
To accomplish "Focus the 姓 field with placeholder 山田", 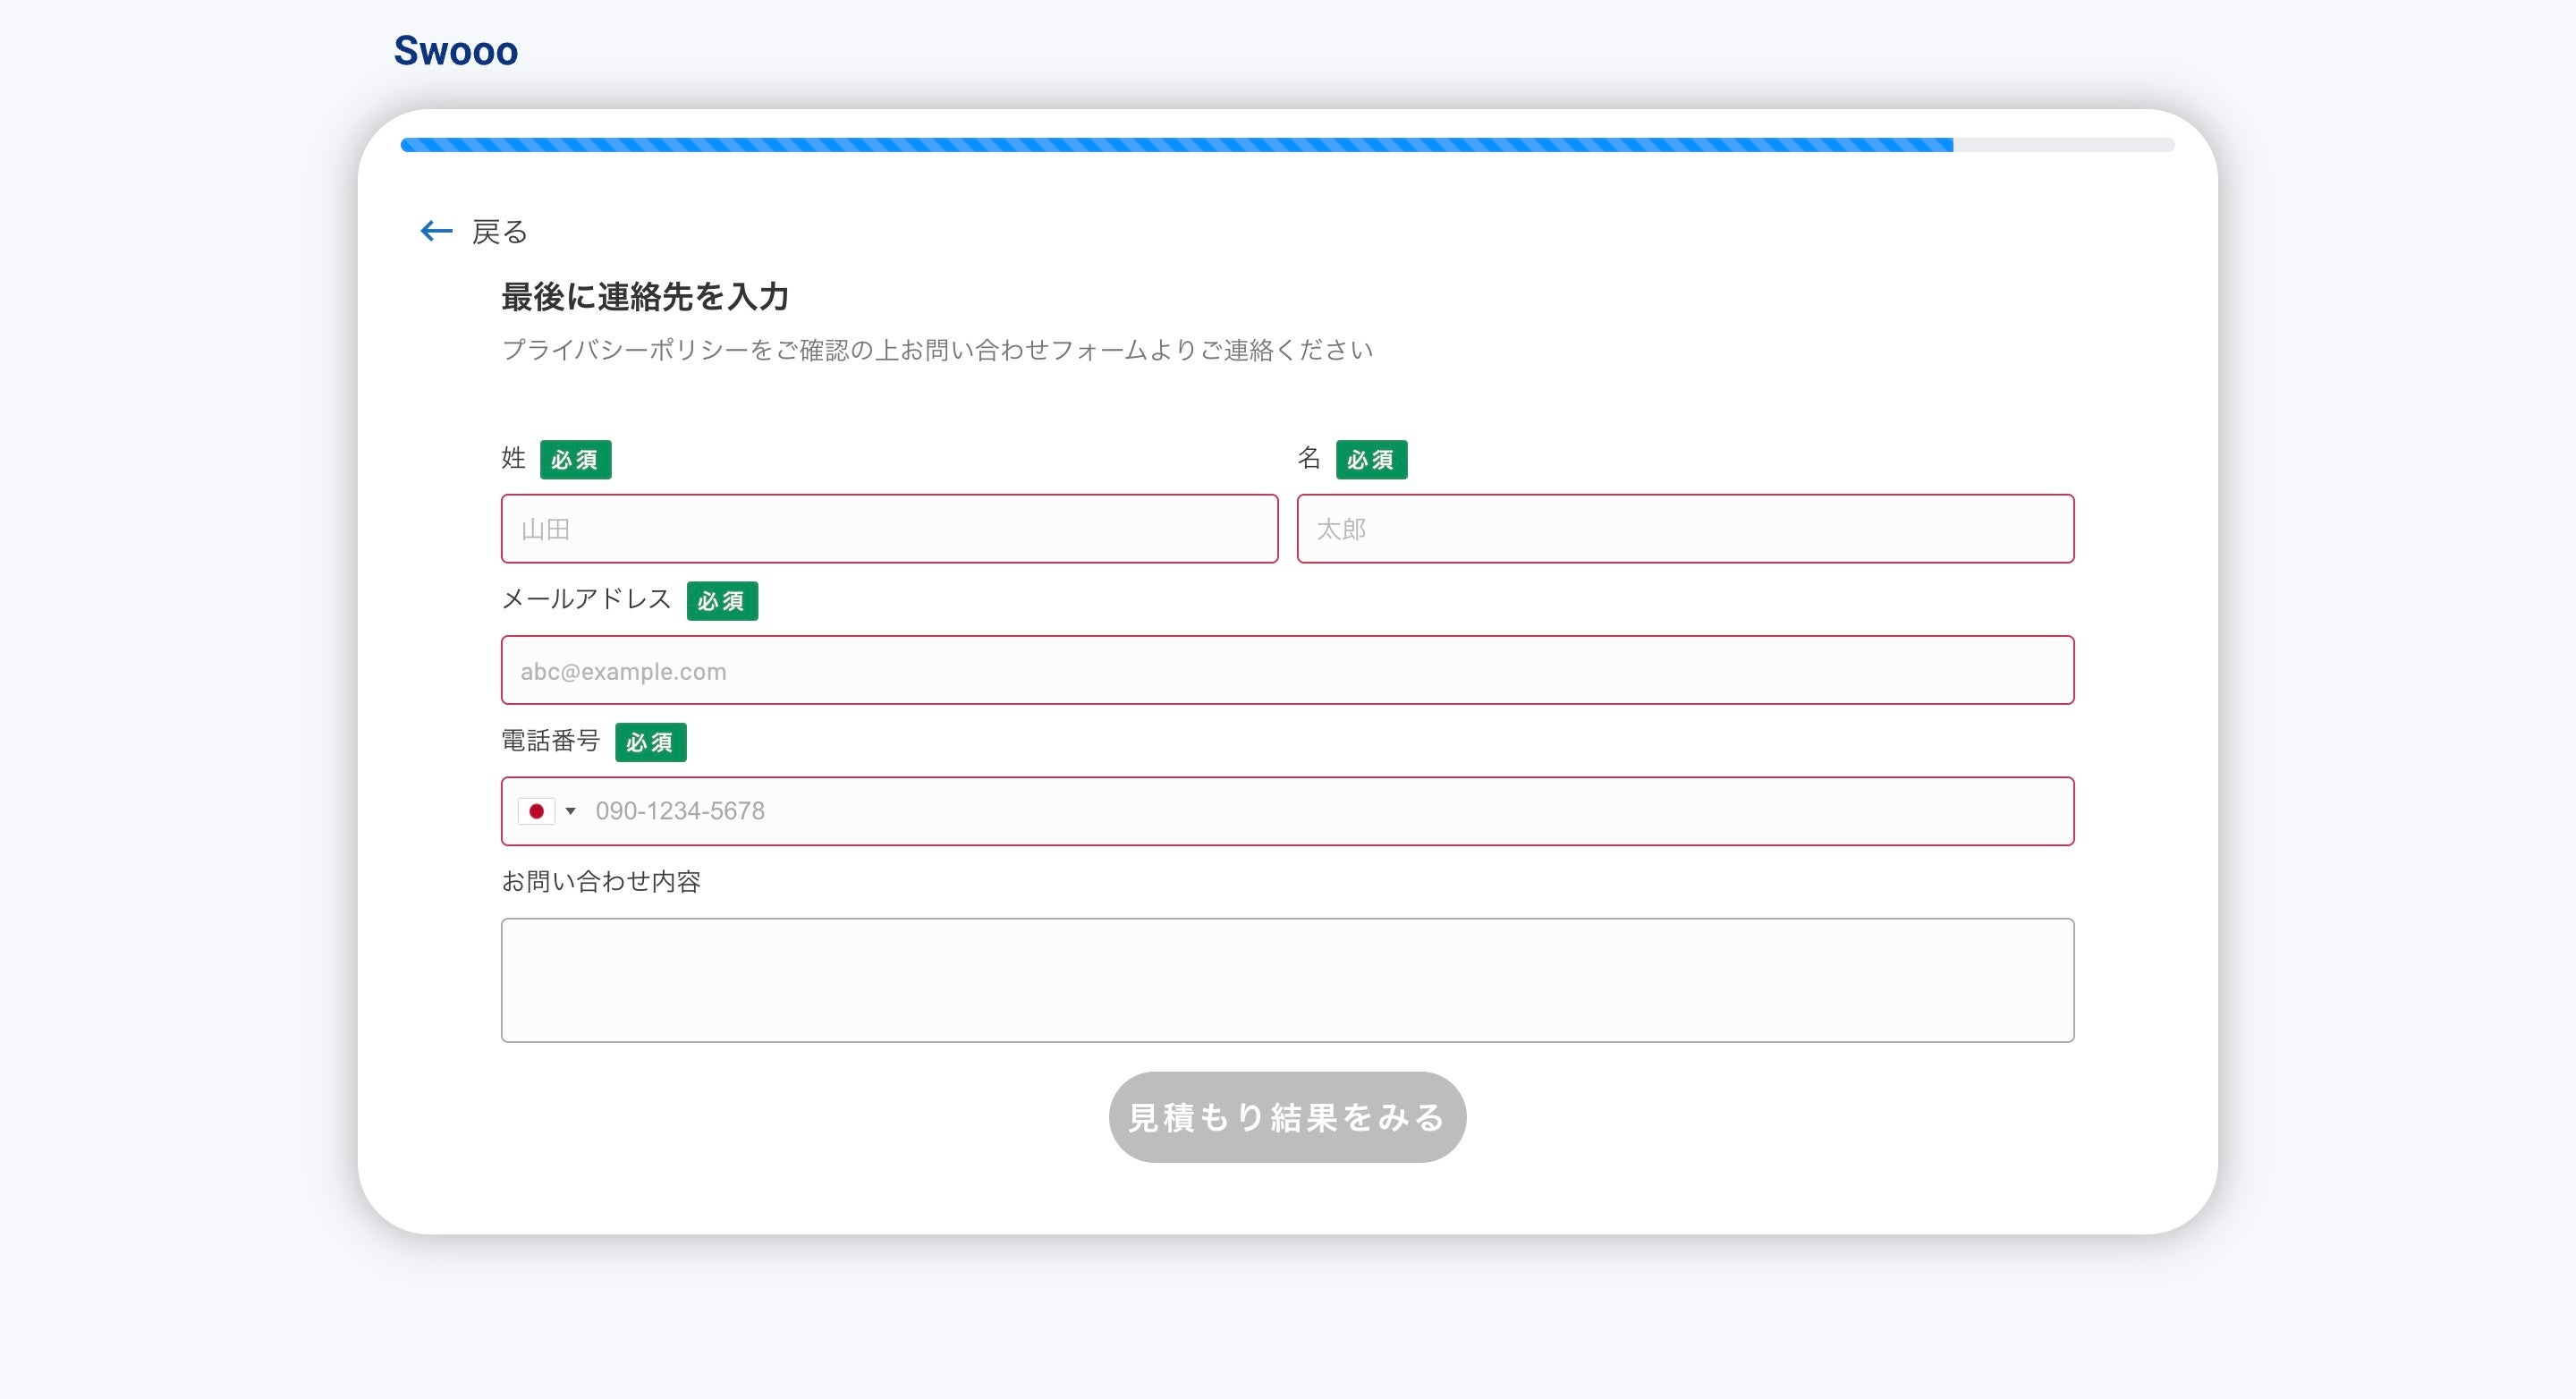I will (x=889, y=529).
